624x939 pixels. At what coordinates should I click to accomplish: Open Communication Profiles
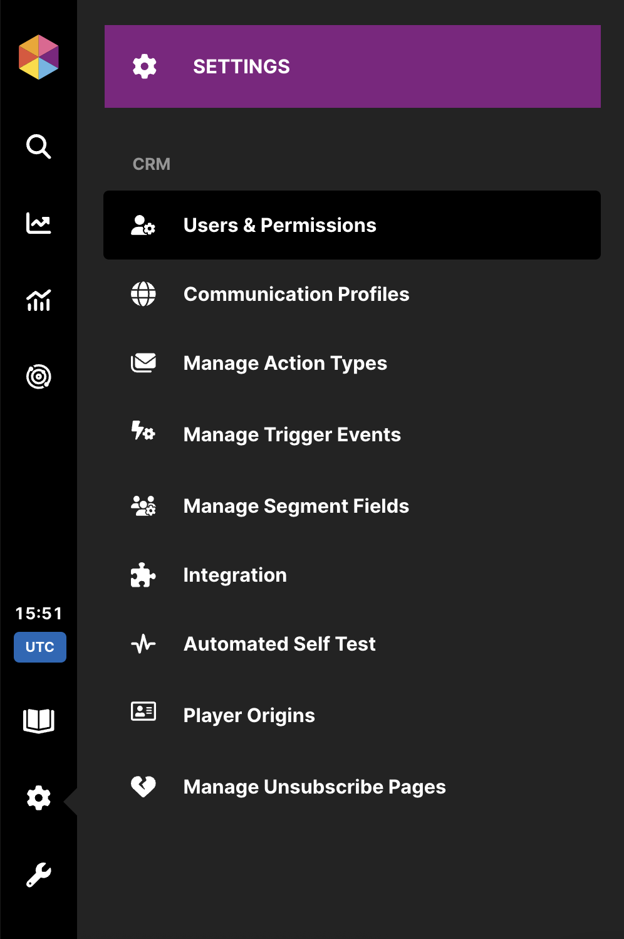click(296, 294)
